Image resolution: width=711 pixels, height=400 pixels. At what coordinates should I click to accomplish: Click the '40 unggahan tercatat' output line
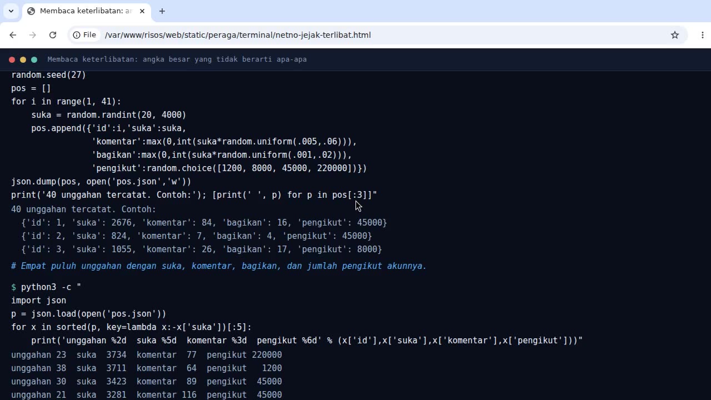pyautogui.click(x=84, y=209)
